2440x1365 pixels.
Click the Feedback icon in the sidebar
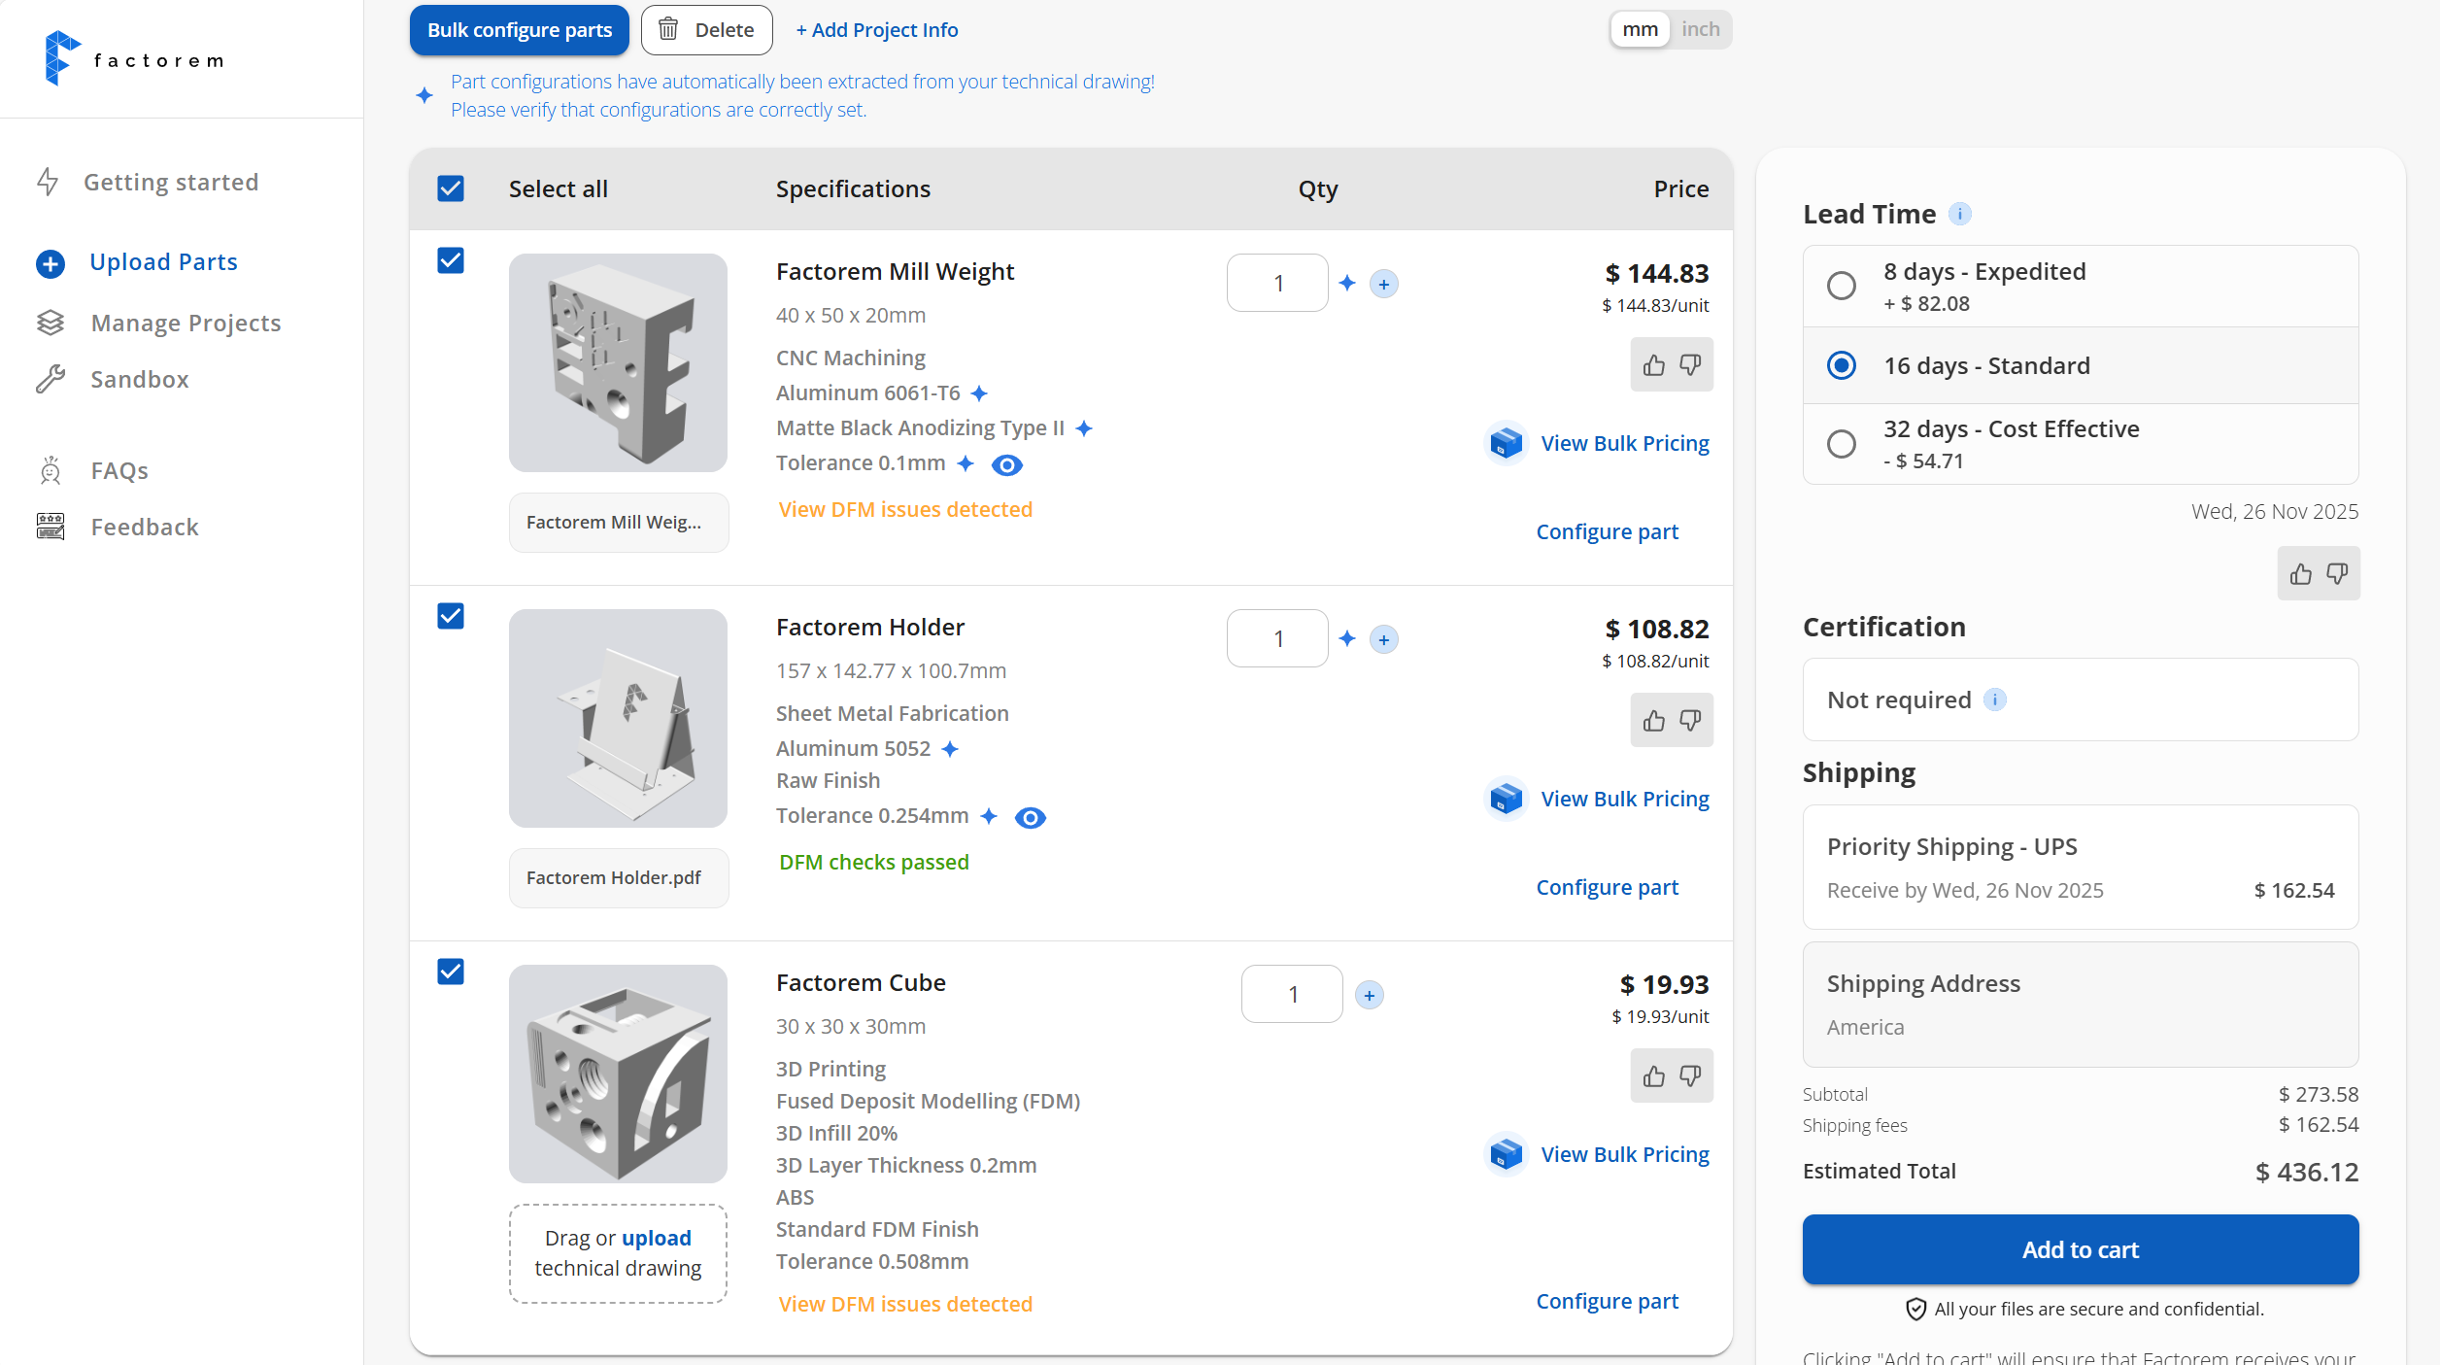click(x=50, y=526)
